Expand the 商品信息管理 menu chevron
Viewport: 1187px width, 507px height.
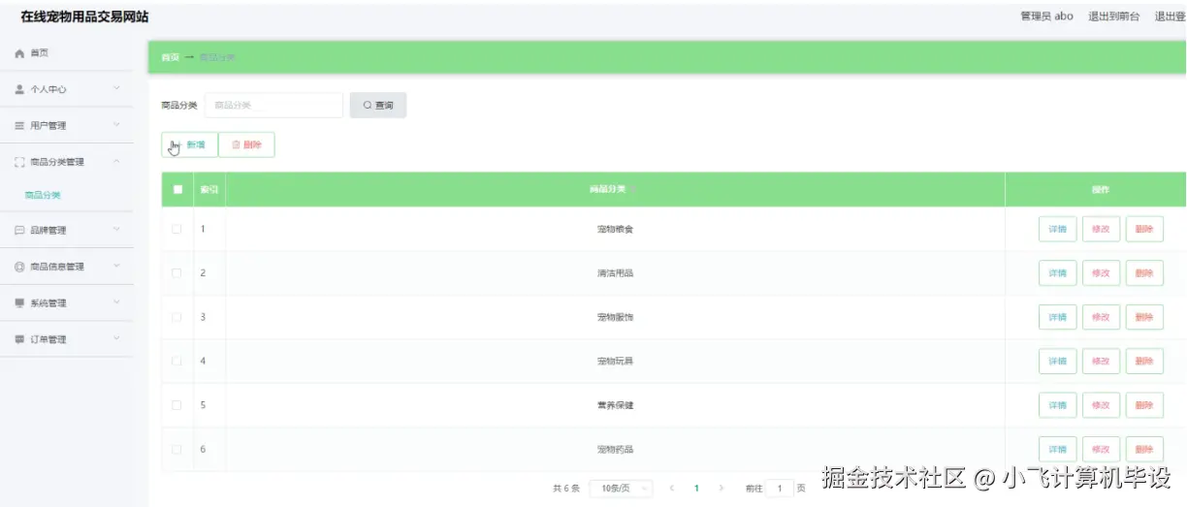(116, 267)
